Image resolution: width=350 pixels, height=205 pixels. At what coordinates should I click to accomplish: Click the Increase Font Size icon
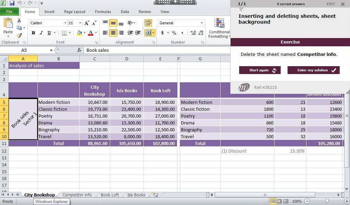click(x=87, y=23)
